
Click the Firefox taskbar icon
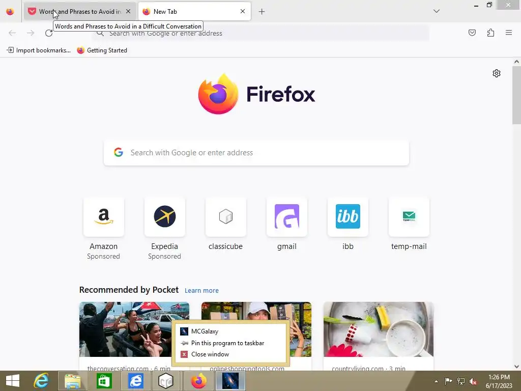(x=198, y=381)
